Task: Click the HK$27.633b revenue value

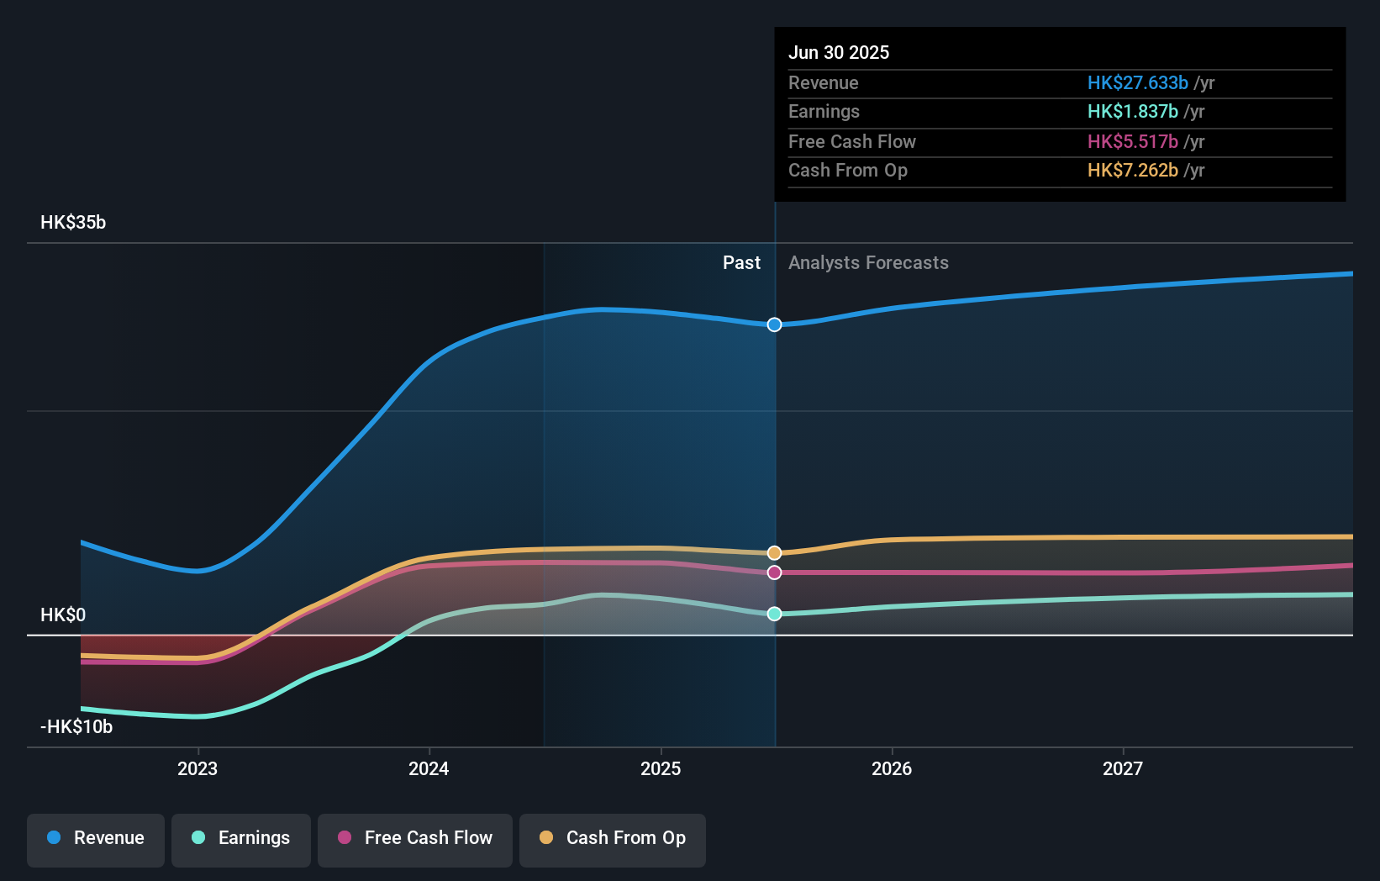Action: (1138, 83)
